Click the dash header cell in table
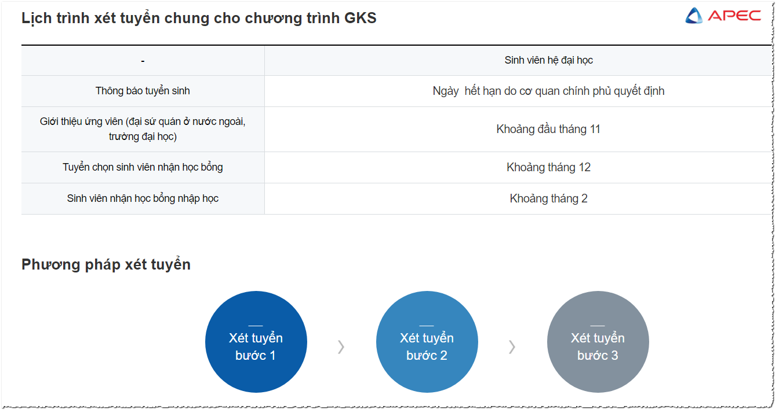Viewport: 779px width, 413px height. (143, 61)
